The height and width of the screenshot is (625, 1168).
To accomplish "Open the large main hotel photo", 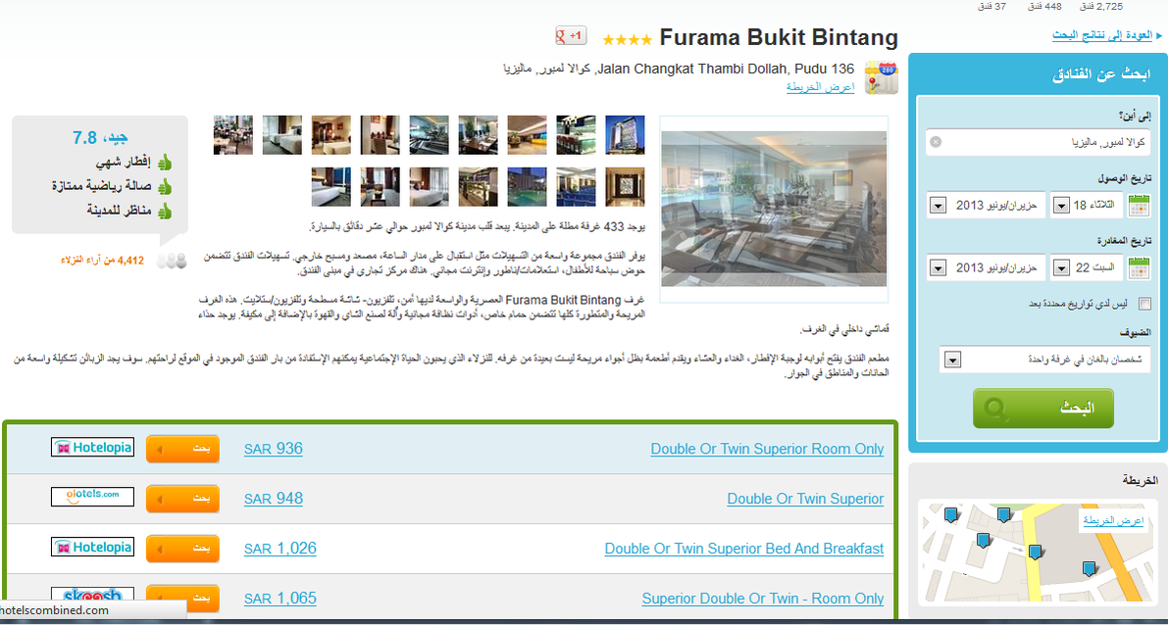I will click(x=774, y=209).
